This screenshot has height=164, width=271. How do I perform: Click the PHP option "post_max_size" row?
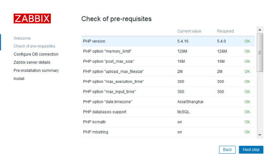pos(168,61)
